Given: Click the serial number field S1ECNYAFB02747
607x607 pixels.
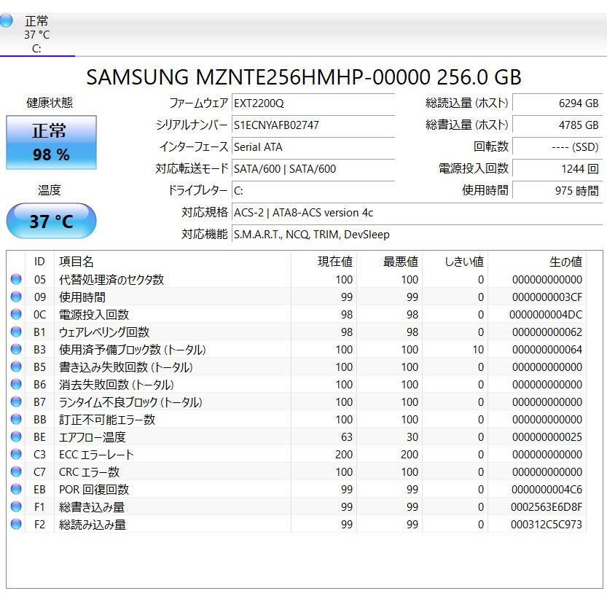Looking at the screenshot, I should click(x=313, y=125).
